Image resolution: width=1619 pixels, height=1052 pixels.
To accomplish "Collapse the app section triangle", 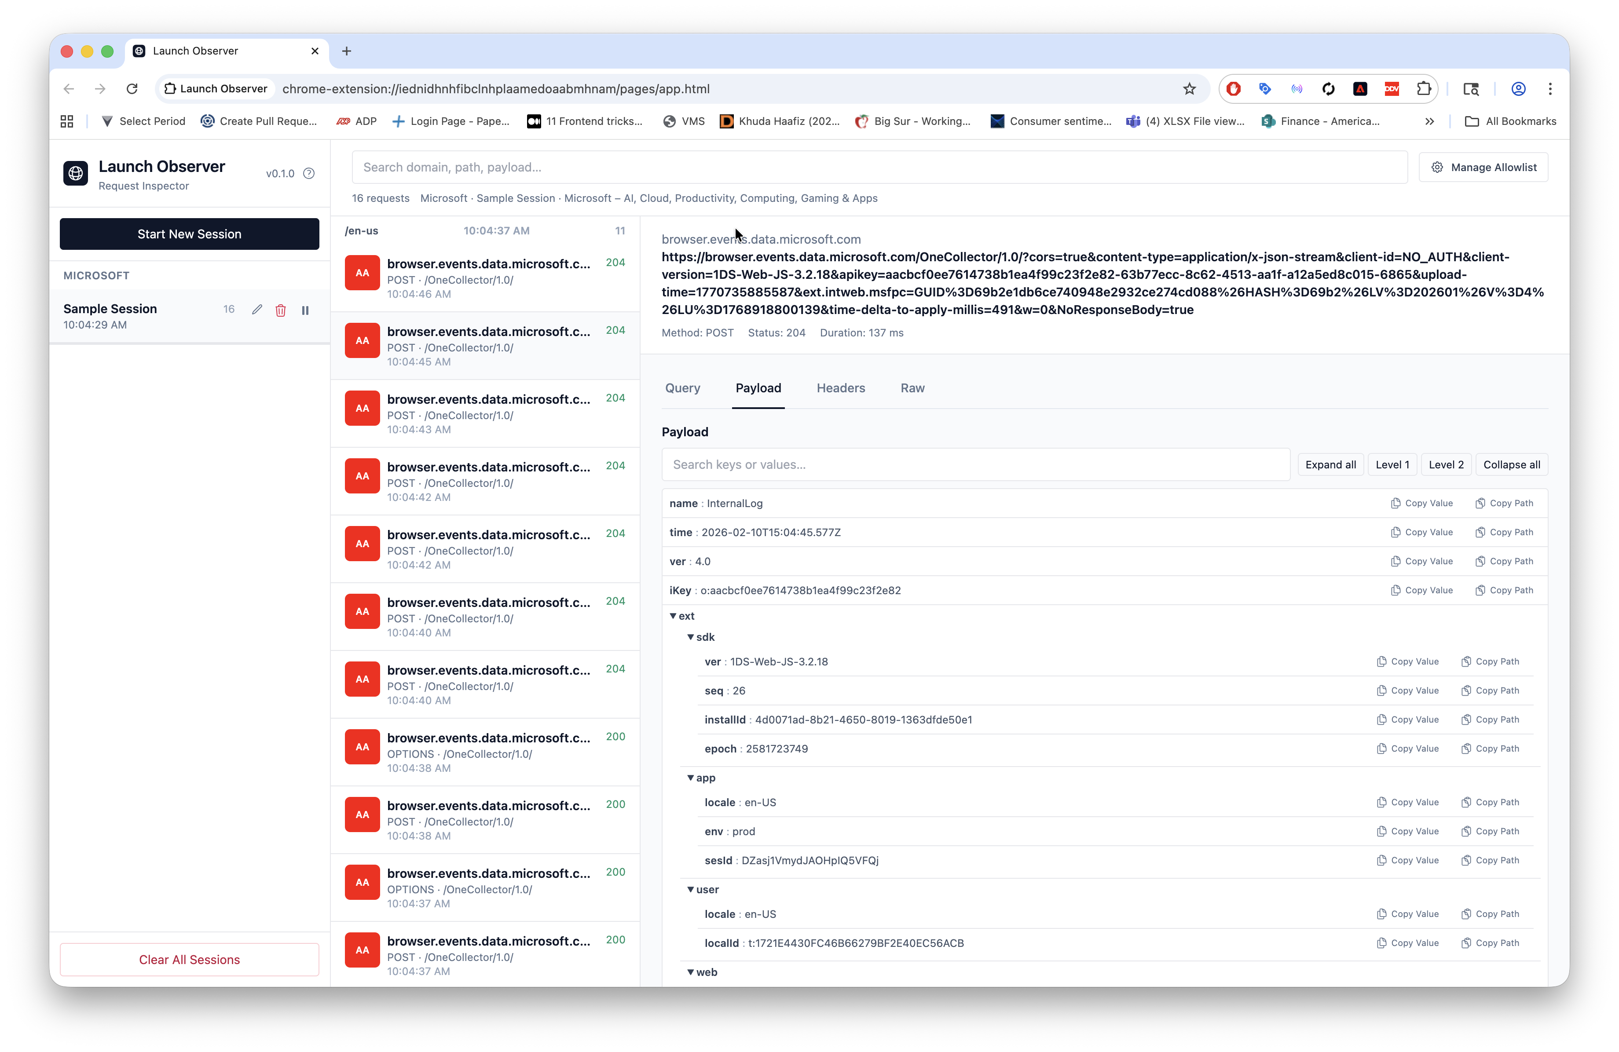I will (x=690, y=777).
